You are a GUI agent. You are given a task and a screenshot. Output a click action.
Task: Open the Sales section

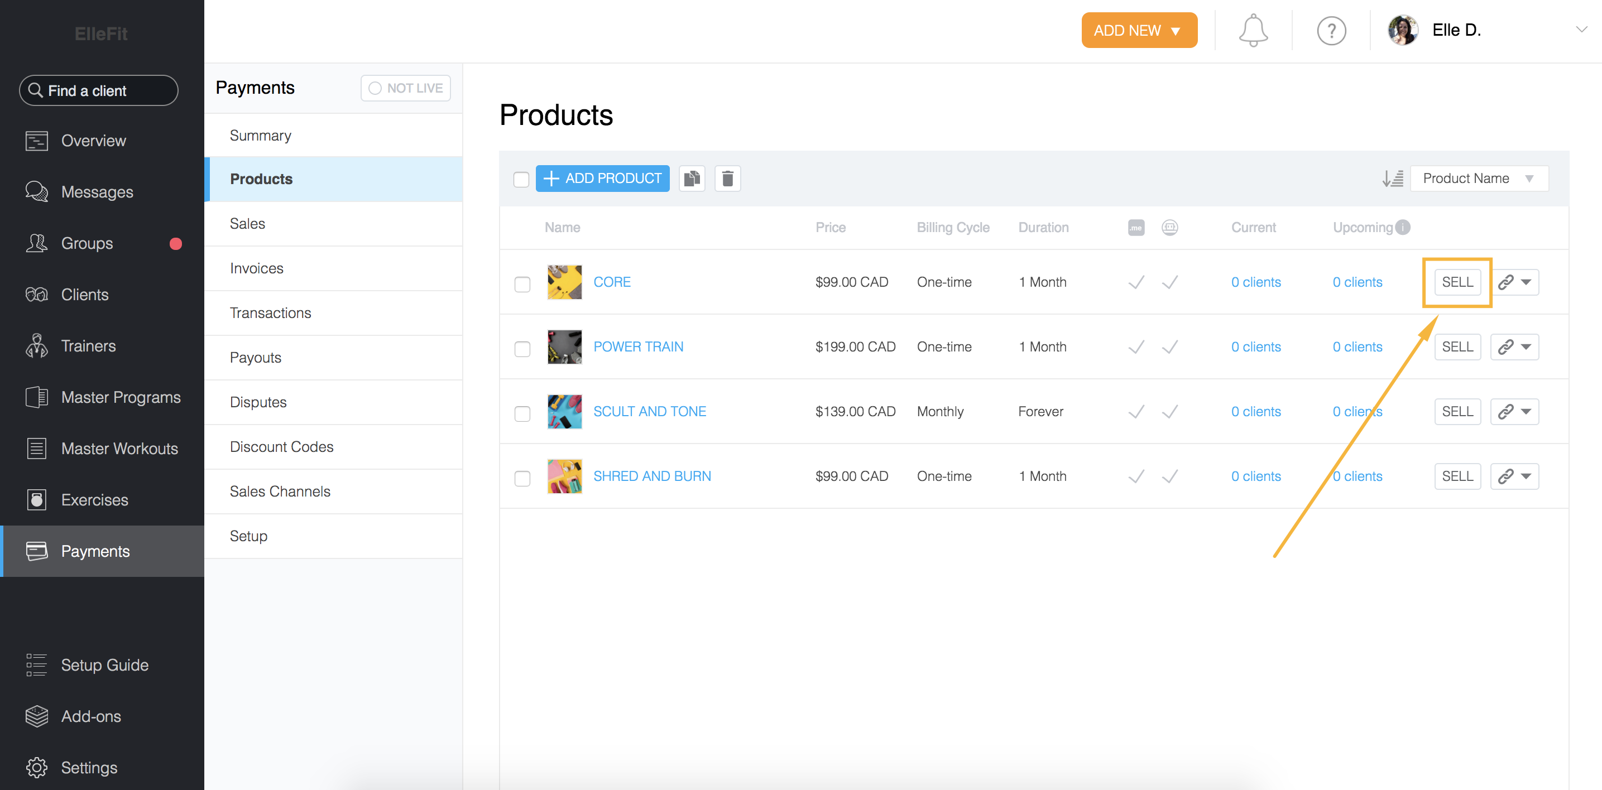click(x=333, y=224)
